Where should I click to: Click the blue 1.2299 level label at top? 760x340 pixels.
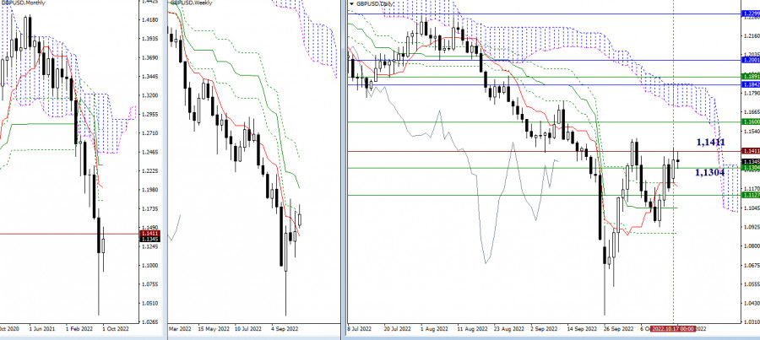click(x=750, y=14)
